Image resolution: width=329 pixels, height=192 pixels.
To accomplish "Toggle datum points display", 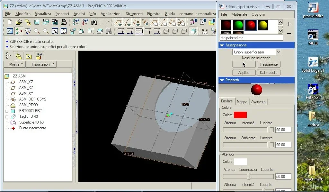I will [136, 22].
